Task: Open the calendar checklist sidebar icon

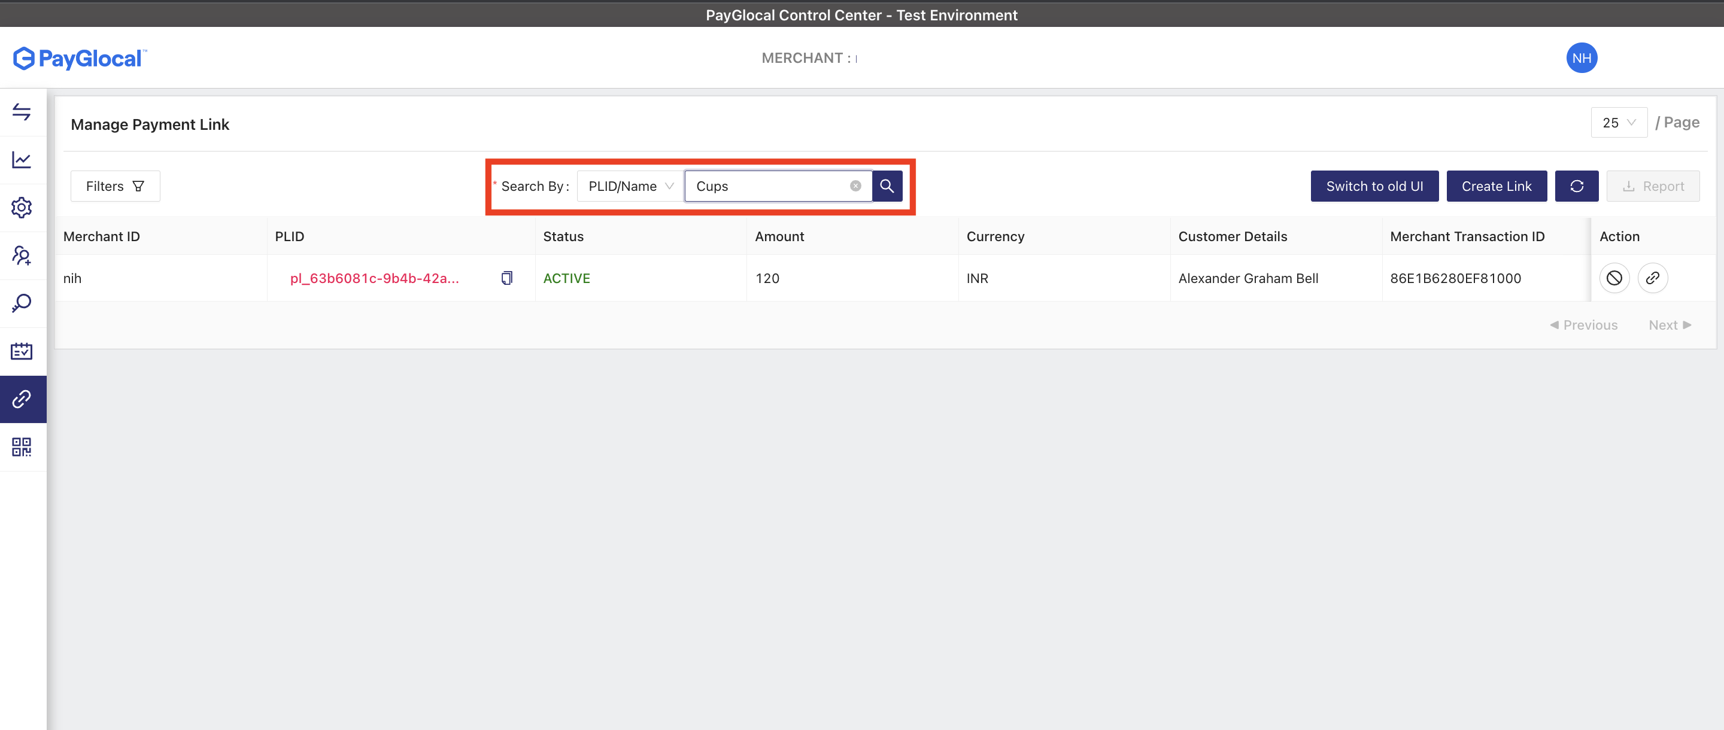Action: click(x=22, y=351)
